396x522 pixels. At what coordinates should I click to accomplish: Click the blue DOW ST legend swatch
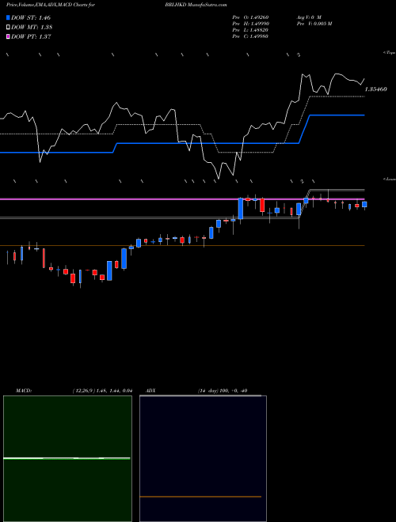coord(9,17)
